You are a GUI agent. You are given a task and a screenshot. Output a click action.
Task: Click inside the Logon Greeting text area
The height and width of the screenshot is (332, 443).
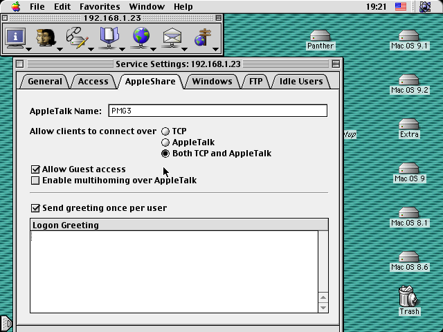click(x=174, y=272)
